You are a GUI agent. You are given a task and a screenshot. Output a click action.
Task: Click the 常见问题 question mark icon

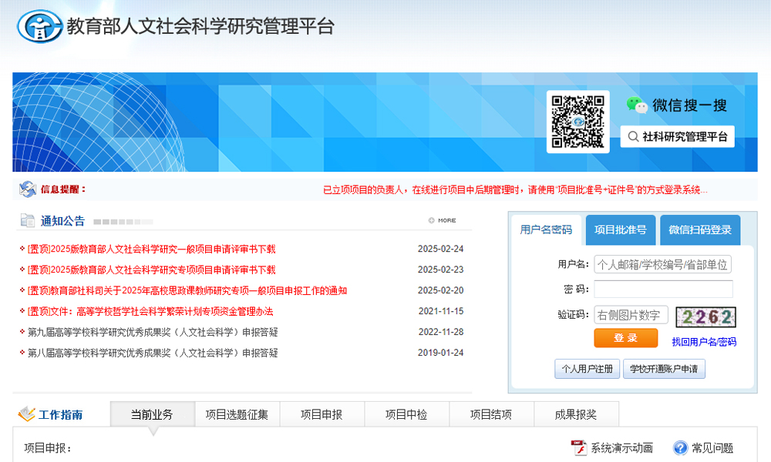click(680, 447)
